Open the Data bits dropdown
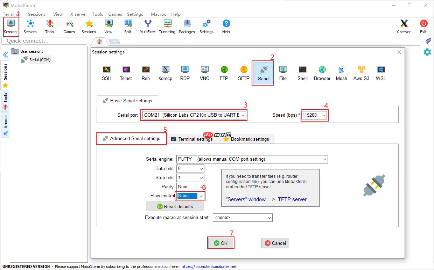The height and width of the screenshot is (270, 434). (x=190, y=168)
